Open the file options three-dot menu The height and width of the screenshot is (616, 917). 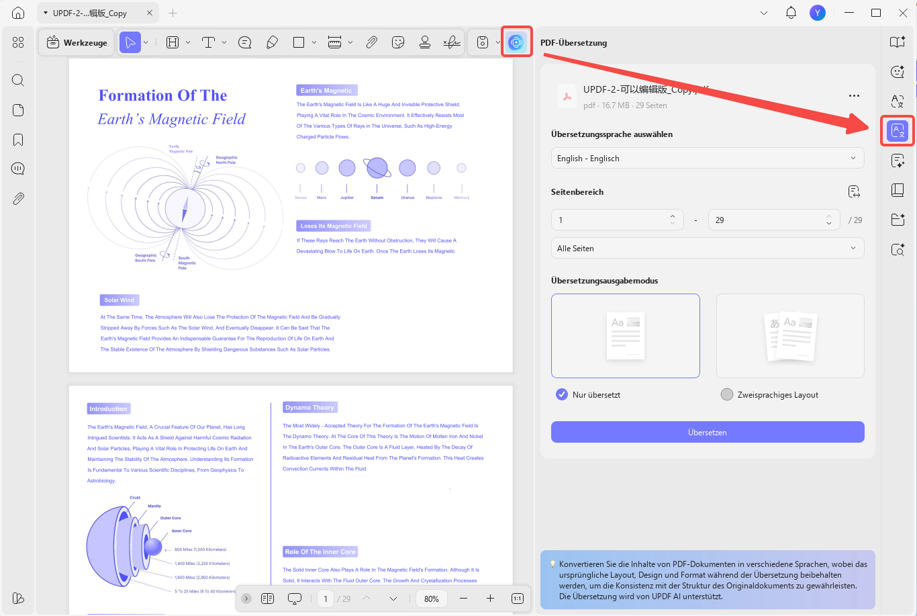[854, 96]
